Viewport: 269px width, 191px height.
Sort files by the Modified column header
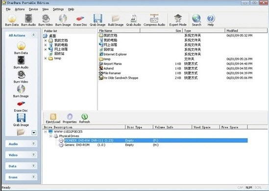point(246,31)
